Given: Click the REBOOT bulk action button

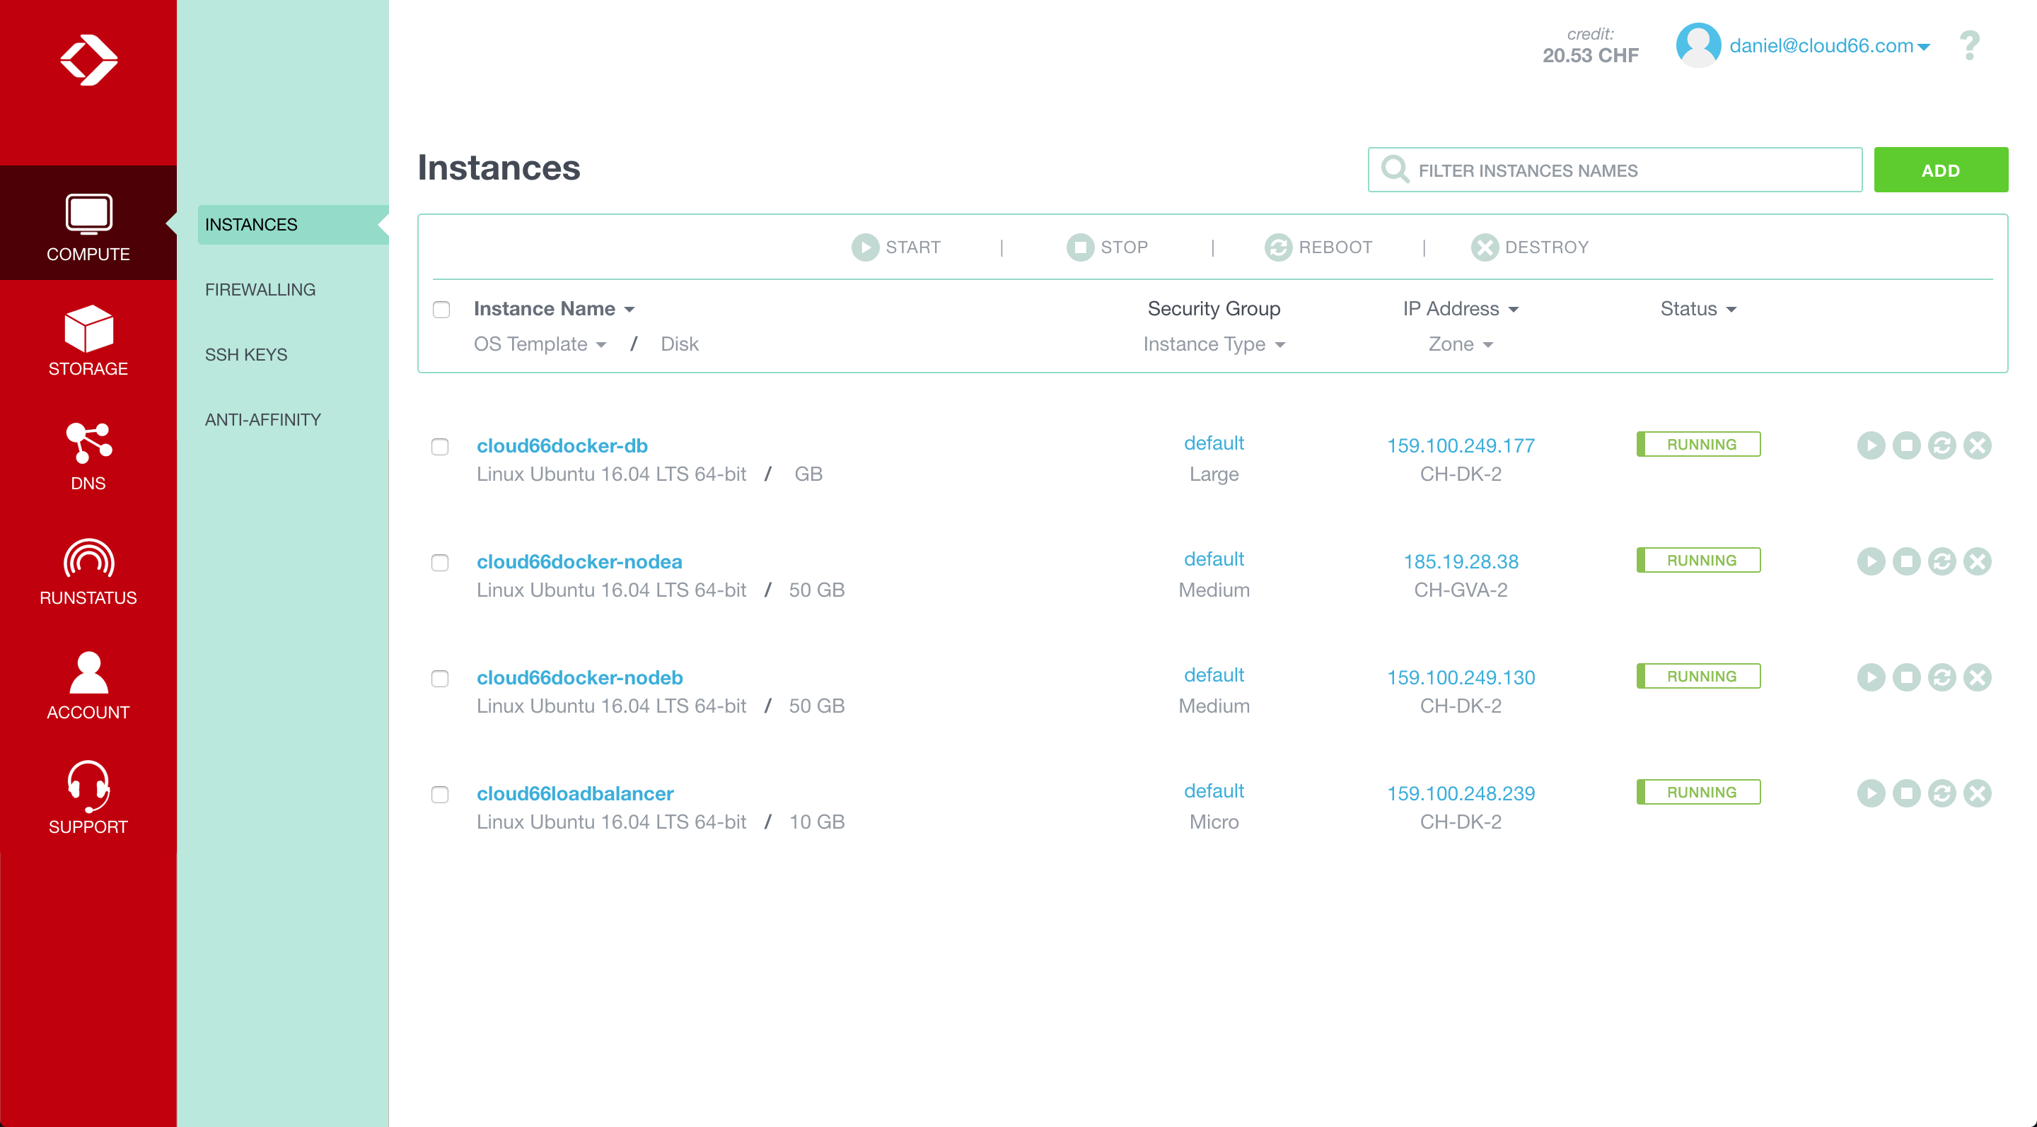Looking at the screenshot, I should (x=1318, y=247).
